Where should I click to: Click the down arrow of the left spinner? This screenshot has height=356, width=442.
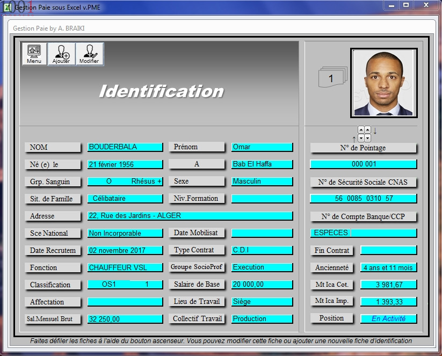tap(361, 138)
